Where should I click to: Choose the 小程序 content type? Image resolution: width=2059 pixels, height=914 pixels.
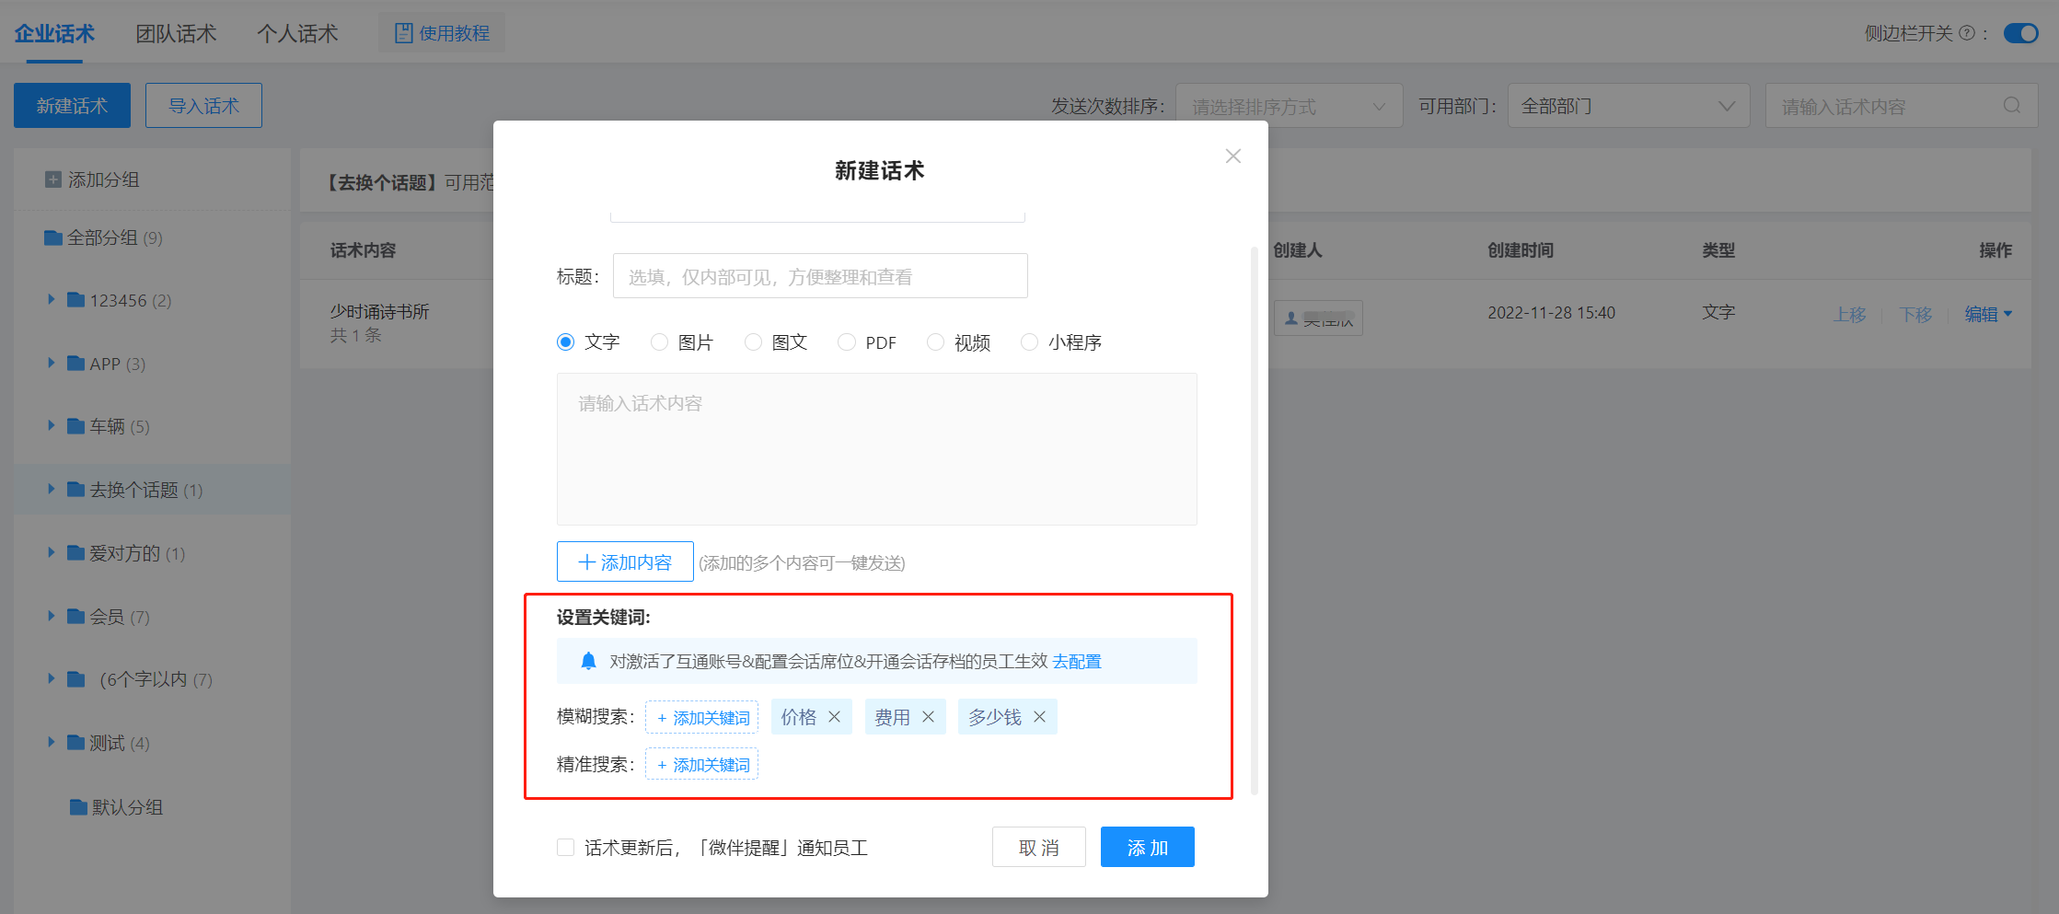pos(1029,342)
